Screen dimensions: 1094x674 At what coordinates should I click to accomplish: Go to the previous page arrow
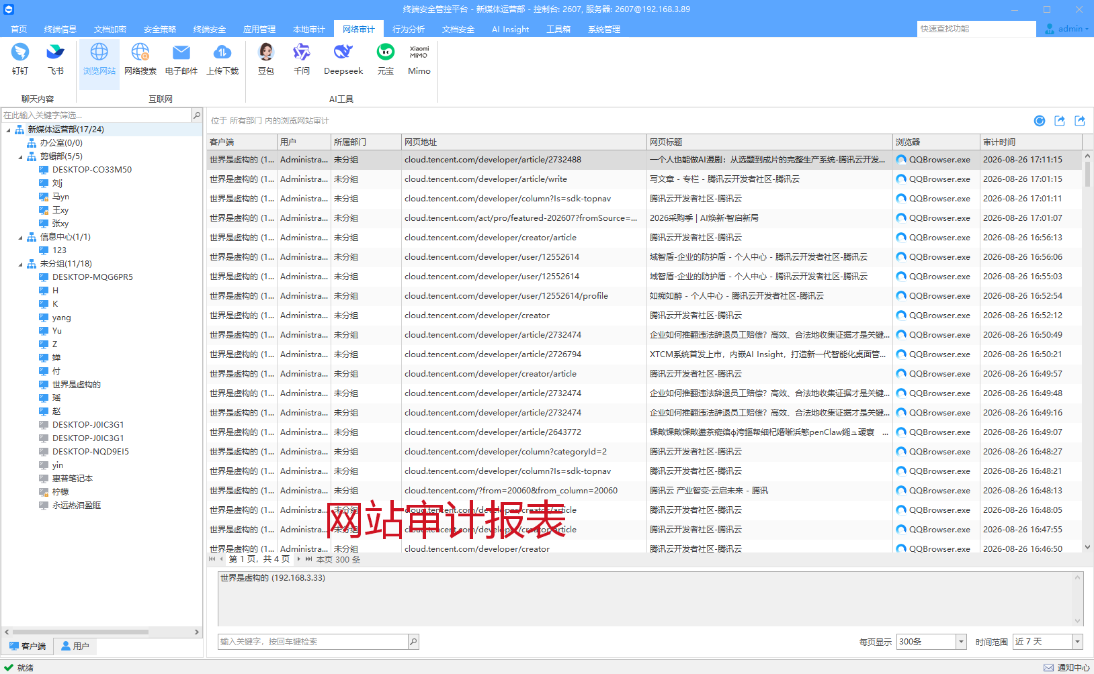221,559
